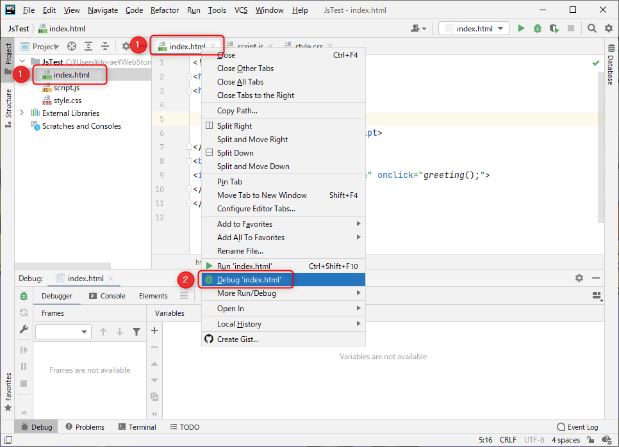The width and height of the screenshot is (619, 447).
Task: Open the Project view selector dropdown
Action: 40,47
